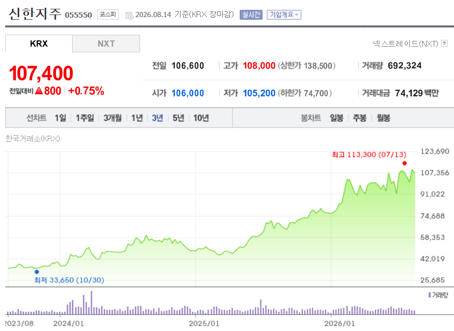Click the 2026/01 axis label
Image resolution: width=454 pixels, height=331 pixels.
pos(340,323)
